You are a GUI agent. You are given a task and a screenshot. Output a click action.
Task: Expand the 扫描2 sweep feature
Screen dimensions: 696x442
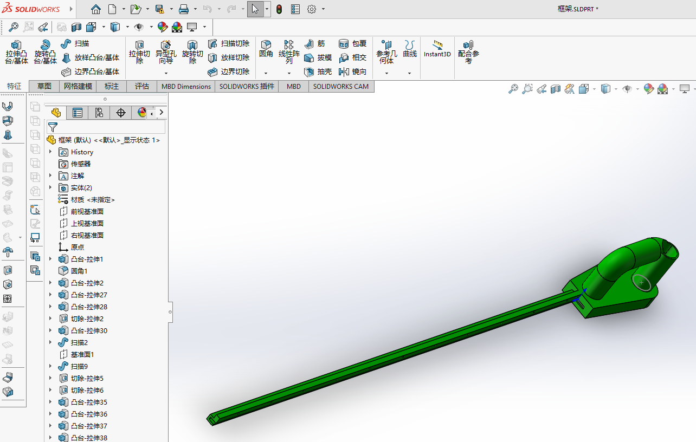point(50,343)
